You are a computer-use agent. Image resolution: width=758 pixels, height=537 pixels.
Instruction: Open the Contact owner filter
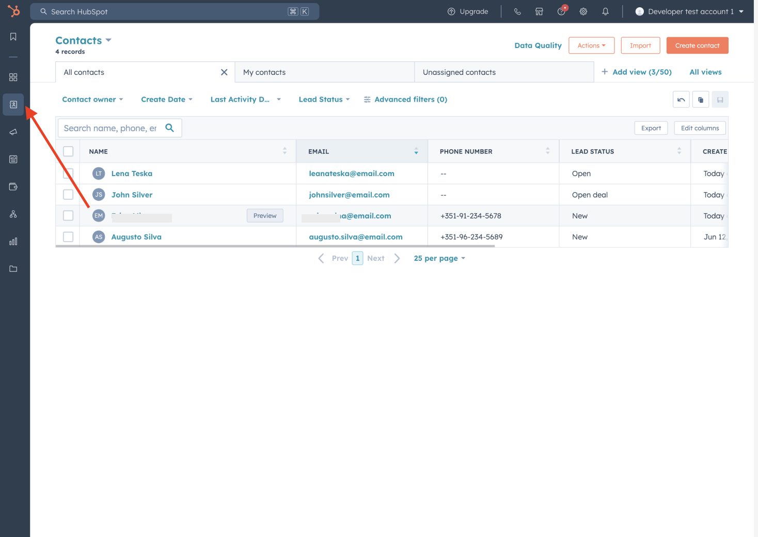point(92,100)
